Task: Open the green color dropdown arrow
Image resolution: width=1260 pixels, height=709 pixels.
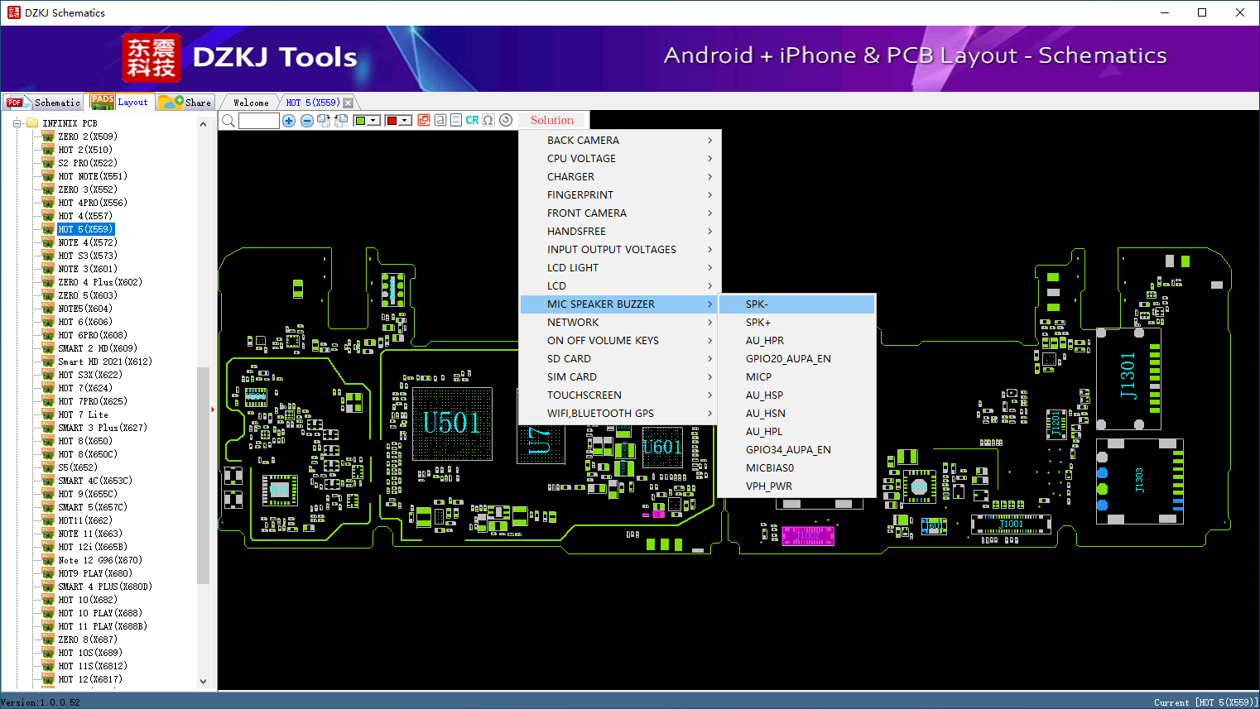Action: coord(373,121)
